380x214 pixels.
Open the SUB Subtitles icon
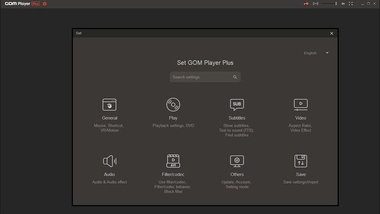(x=237, y=105)
